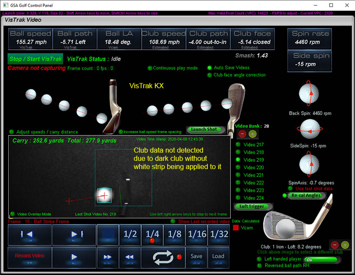This screenshot has height=275, width=355.
Task: Click the Ball path readout panel
Action: point(75,39)
